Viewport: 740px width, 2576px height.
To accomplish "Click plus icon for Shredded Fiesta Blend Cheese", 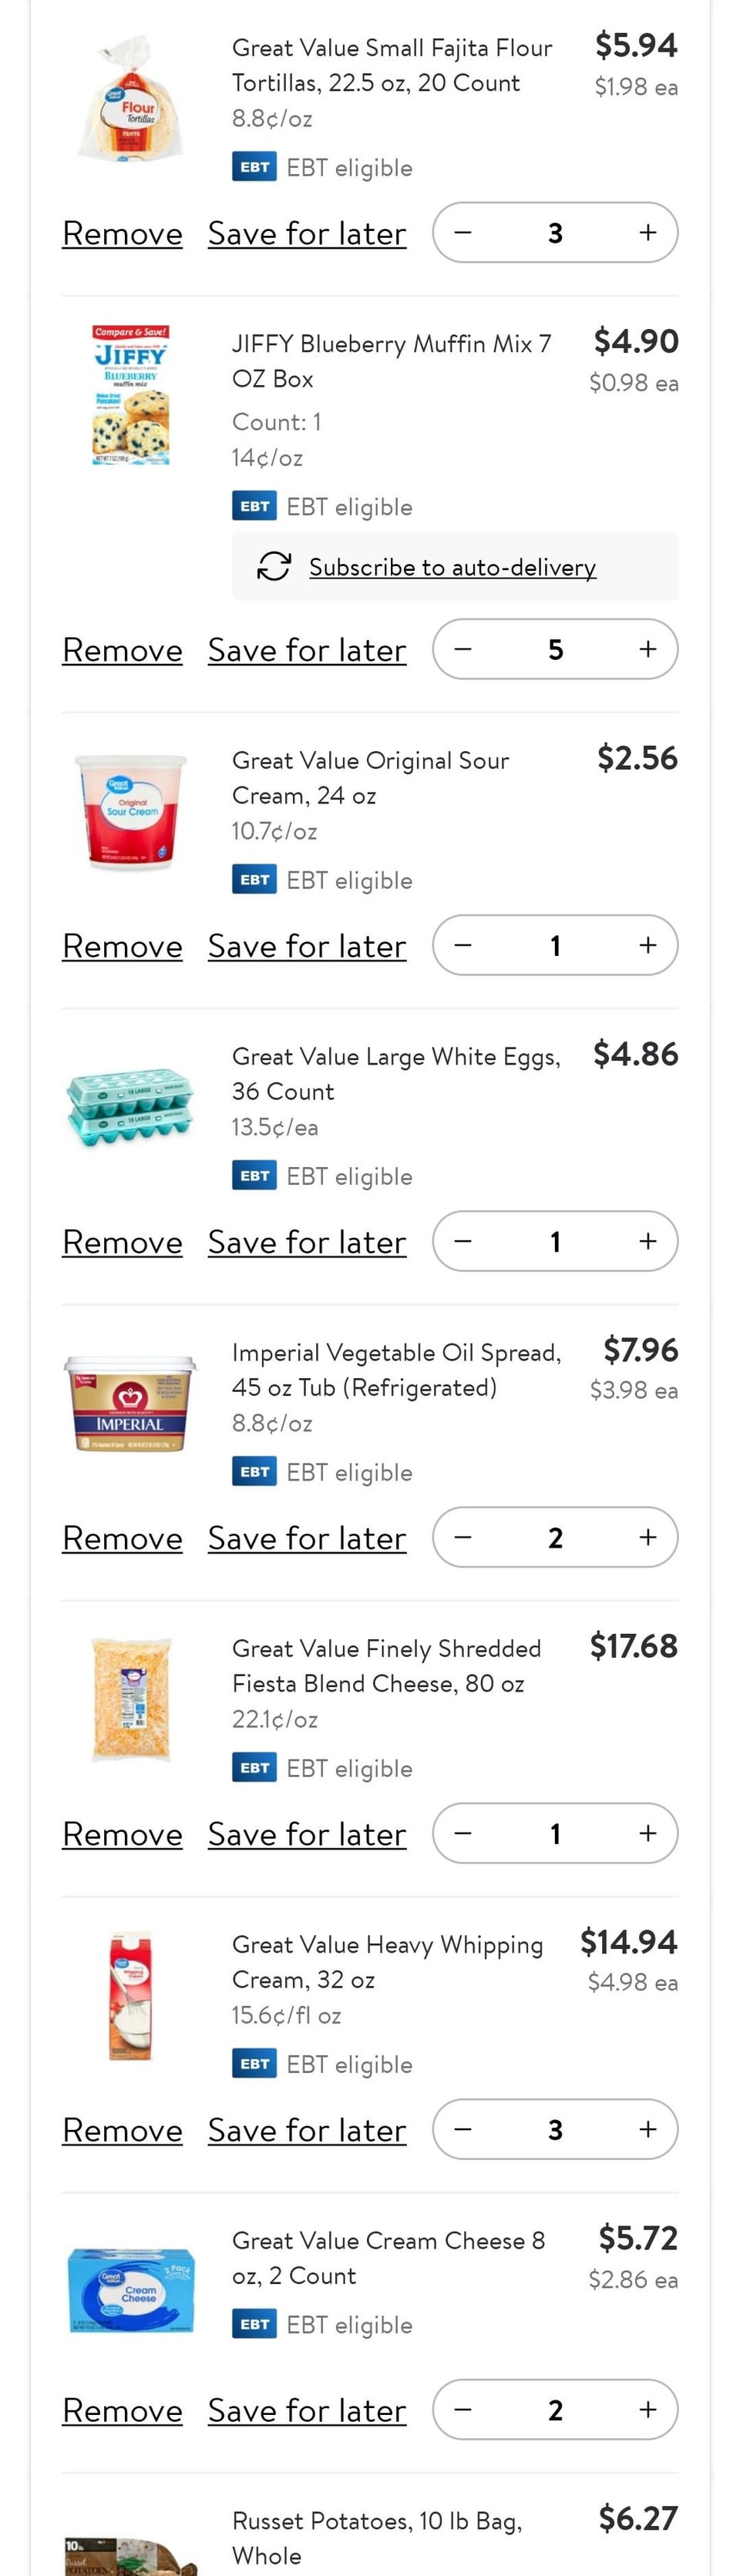I will 648,1833.
